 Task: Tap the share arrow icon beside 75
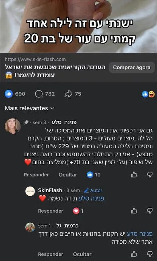(x=68, y=94)
